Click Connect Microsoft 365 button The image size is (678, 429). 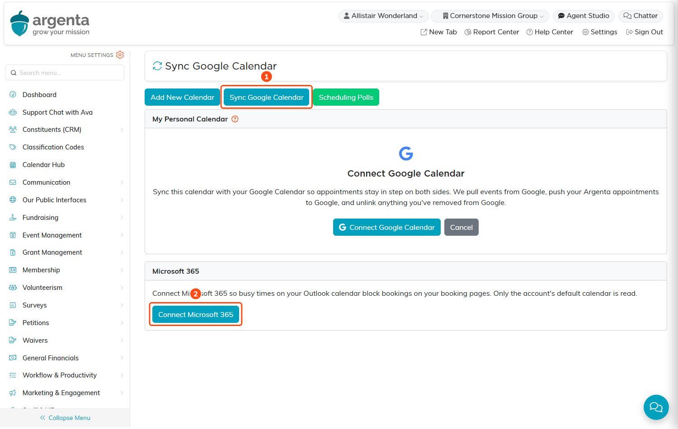(196, 314)
